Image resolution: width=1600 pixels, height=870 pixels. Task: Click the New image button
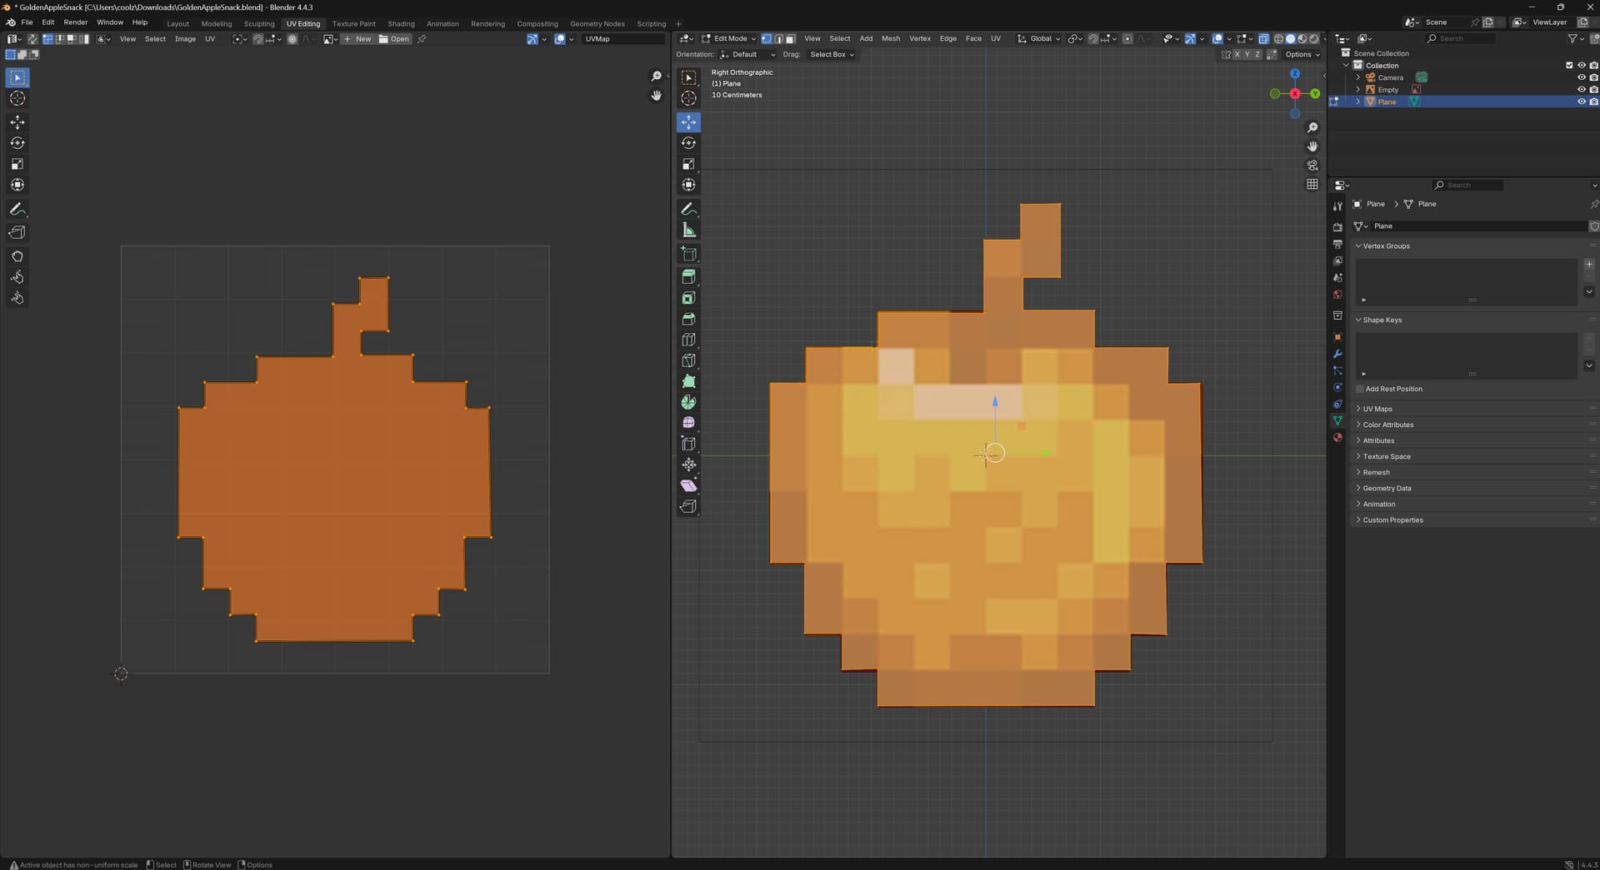click(358, 39)
